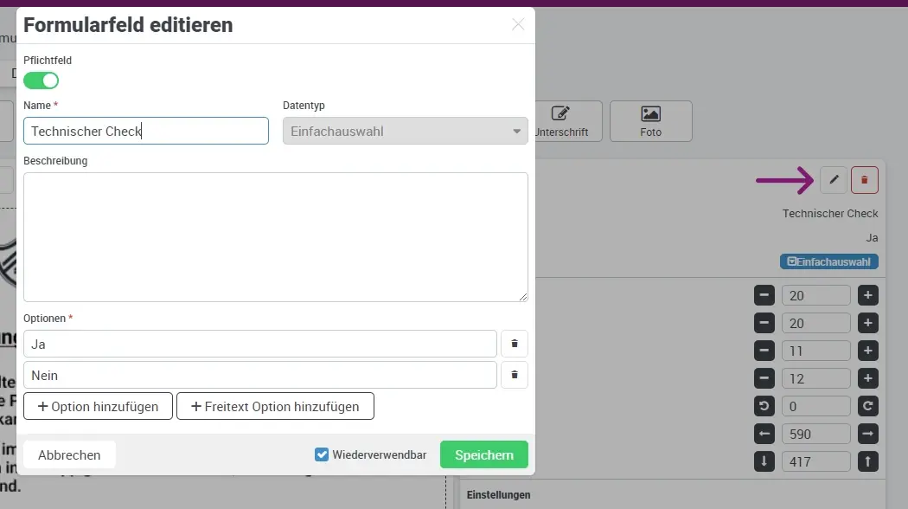Image resolution: width=908 pixels, height=509 pixels.
Task: Add a Foto field from the toolbar
Action: (x=650, y=121)
